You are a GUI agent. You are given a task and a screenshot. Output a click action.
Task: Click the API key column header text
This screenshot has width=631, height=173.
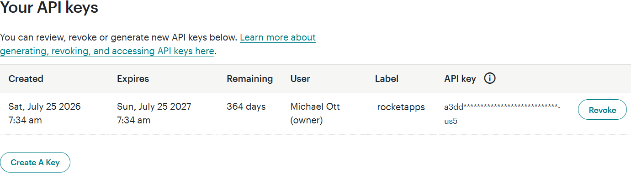coord(460,78)
